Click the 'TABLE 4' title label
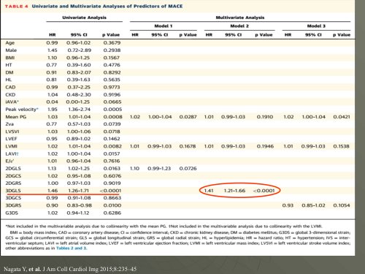This screenshot has height=274, width=365. [17, 7]
